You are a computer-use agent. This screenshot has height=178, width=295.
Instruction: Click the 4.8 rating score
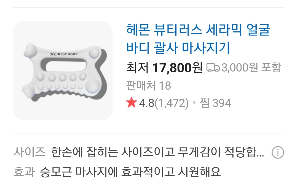click(x=147, y=103)
